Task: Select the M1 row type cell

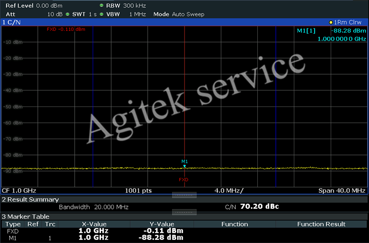Action: click(13, 238)
